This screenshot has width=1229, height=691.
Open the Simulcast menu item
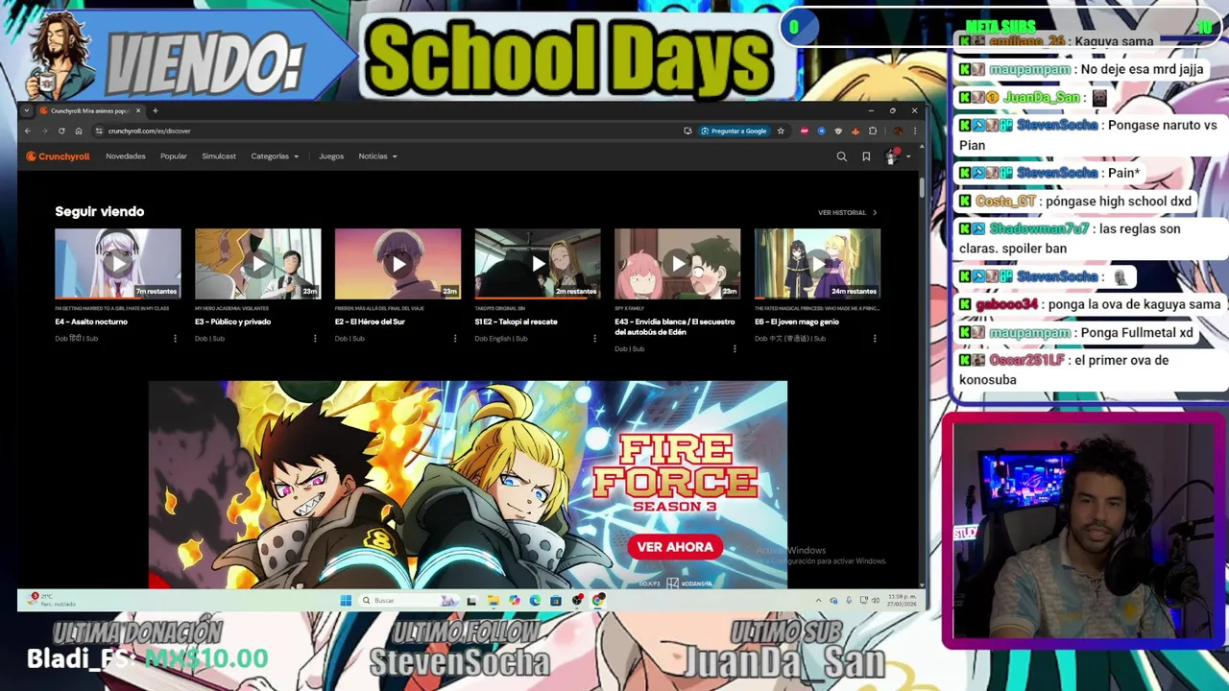click(219, 156)
